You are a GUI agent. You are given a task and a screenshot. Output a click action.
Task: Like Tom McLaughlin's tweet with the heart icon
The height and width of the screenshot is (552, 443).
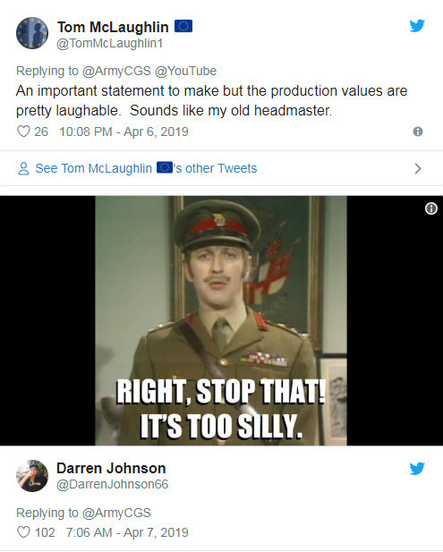tap(23, 132)
